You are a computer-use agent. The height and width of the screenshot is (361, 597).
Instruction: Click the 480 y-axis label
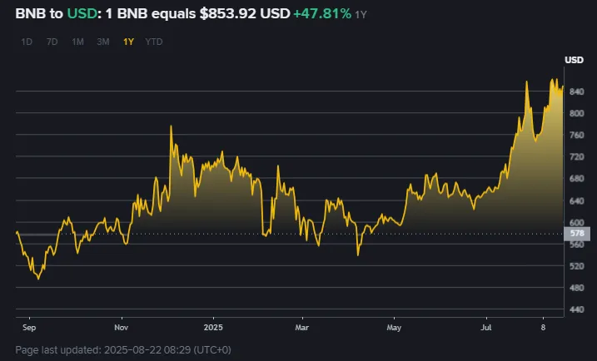click(576, 288)
